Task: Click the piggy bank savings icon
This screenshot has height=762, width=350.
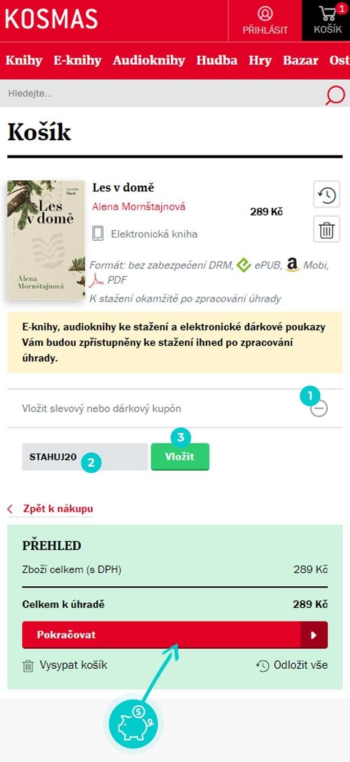Action: tap(133, 724)
